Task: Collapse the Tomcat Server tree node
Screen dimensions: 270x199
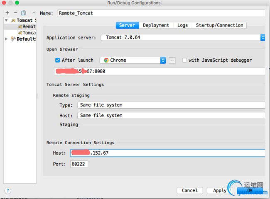Action: click(6, 20)
